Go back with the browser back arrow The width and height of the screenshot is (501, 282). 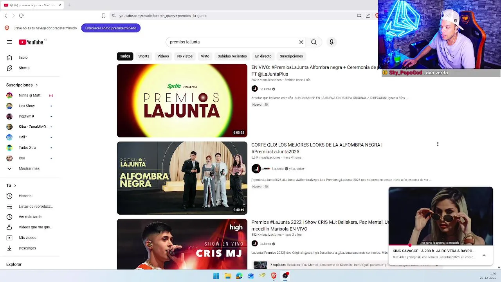[x=5, y=16]
